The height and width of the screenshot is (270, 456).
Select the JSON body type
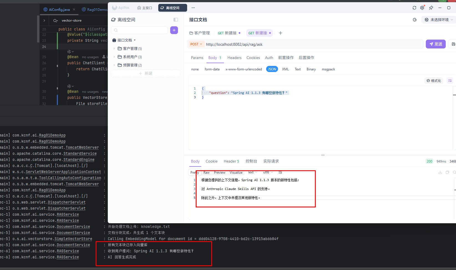pyautogui.click(x=272, y=69)
